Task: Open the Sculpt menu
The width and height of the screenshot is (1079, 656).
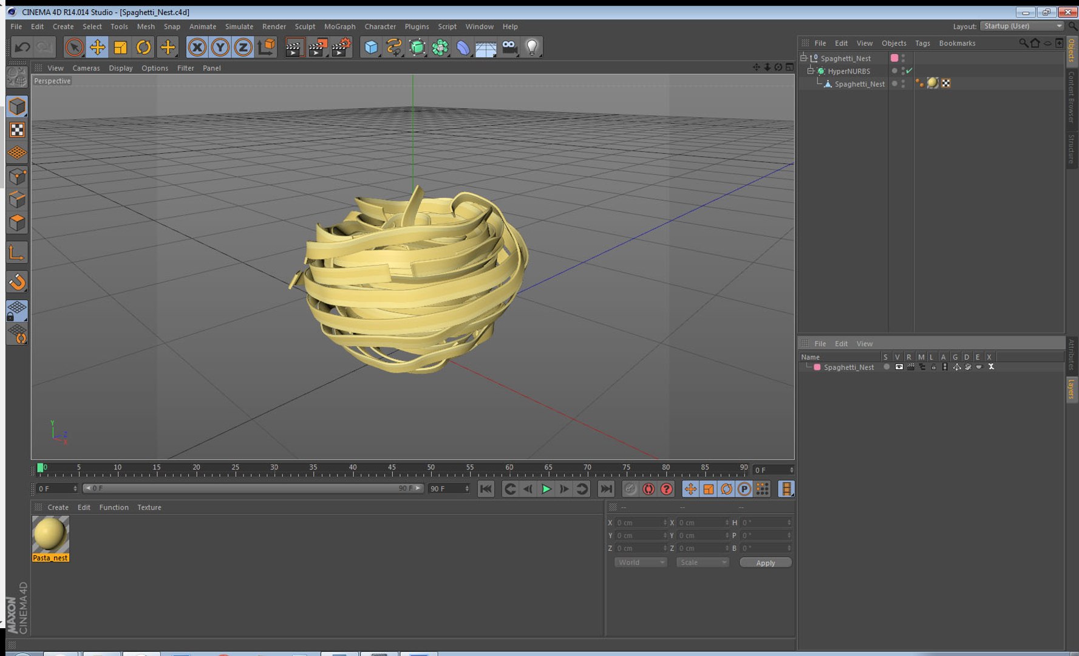Action: [x=305, y=27]
